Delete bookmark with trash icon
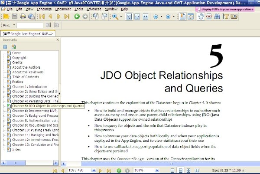 tap(5, 47)
